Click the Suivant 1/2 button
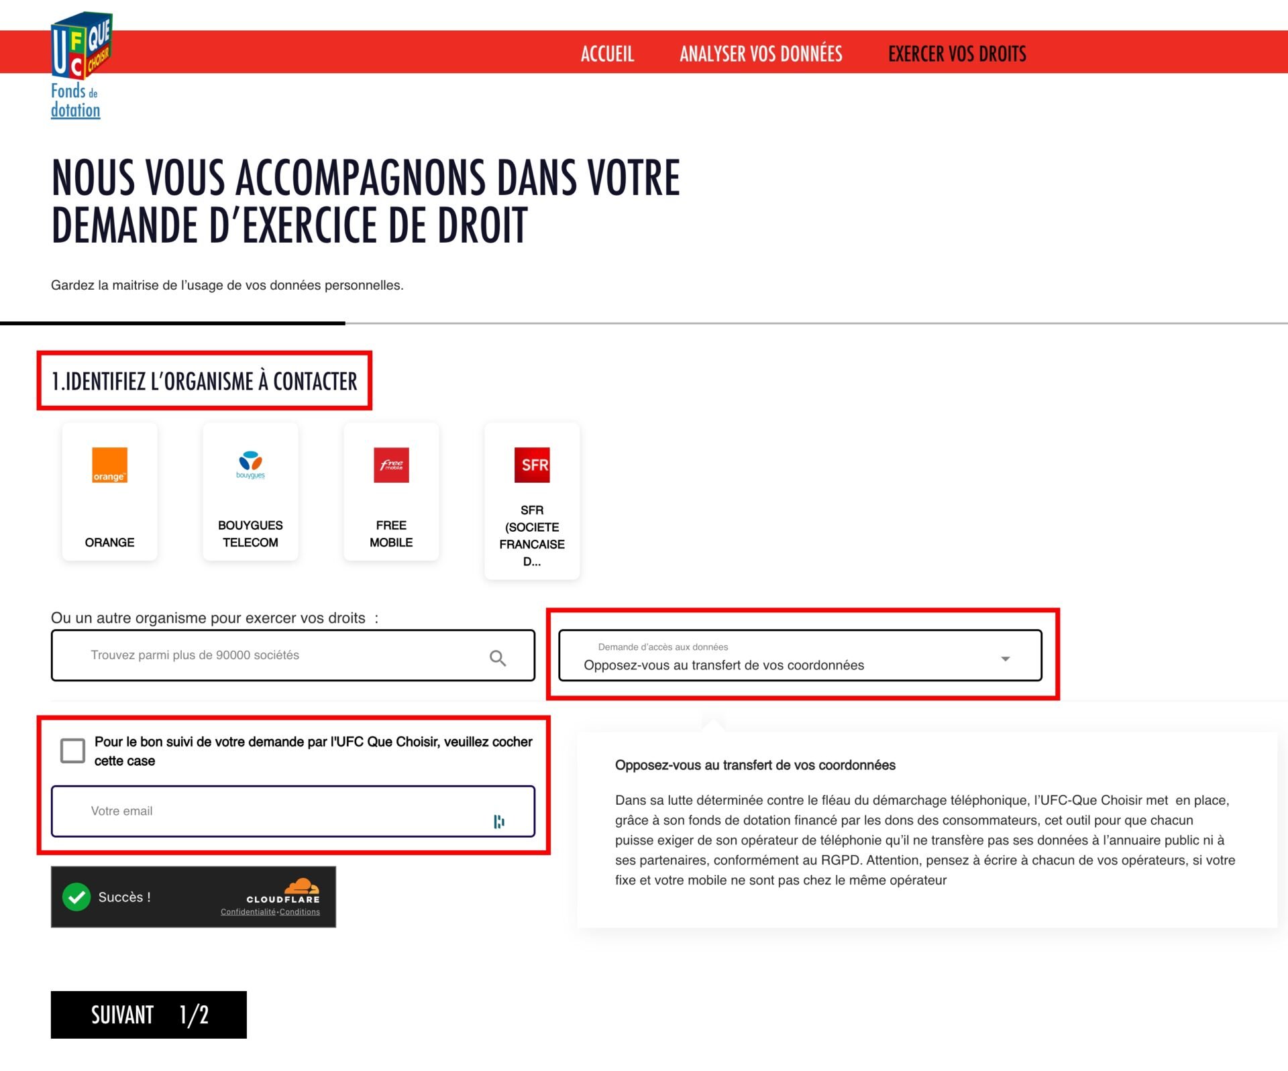 pos(149,1015)
